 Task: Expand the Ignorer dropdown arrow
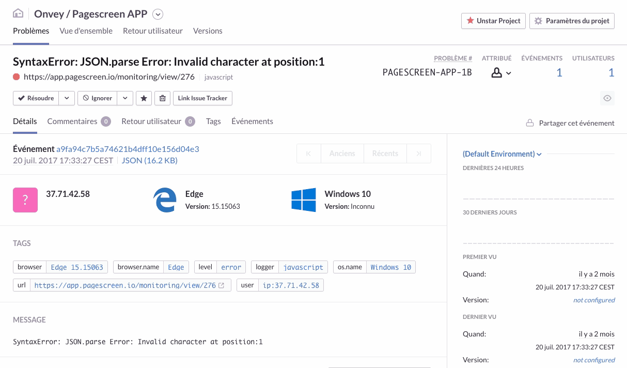[125, 98]
